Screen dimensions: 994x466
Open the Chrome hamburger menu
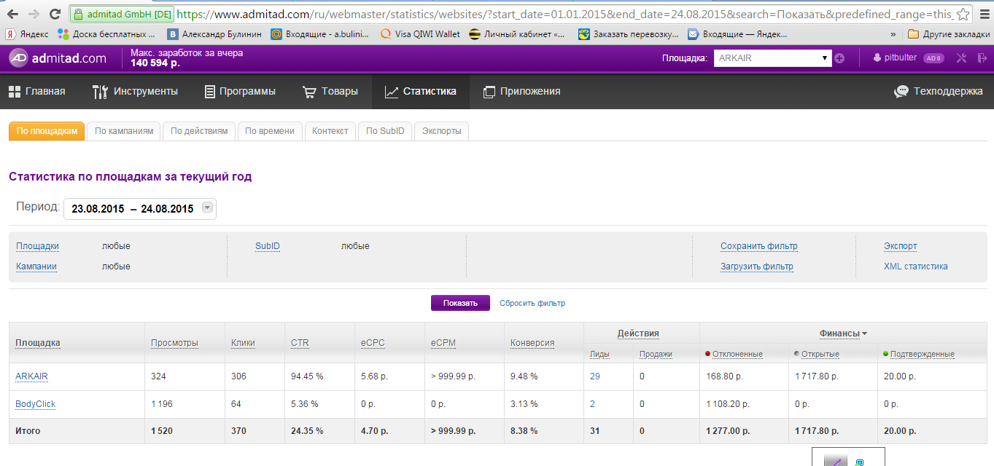(984, 14)
